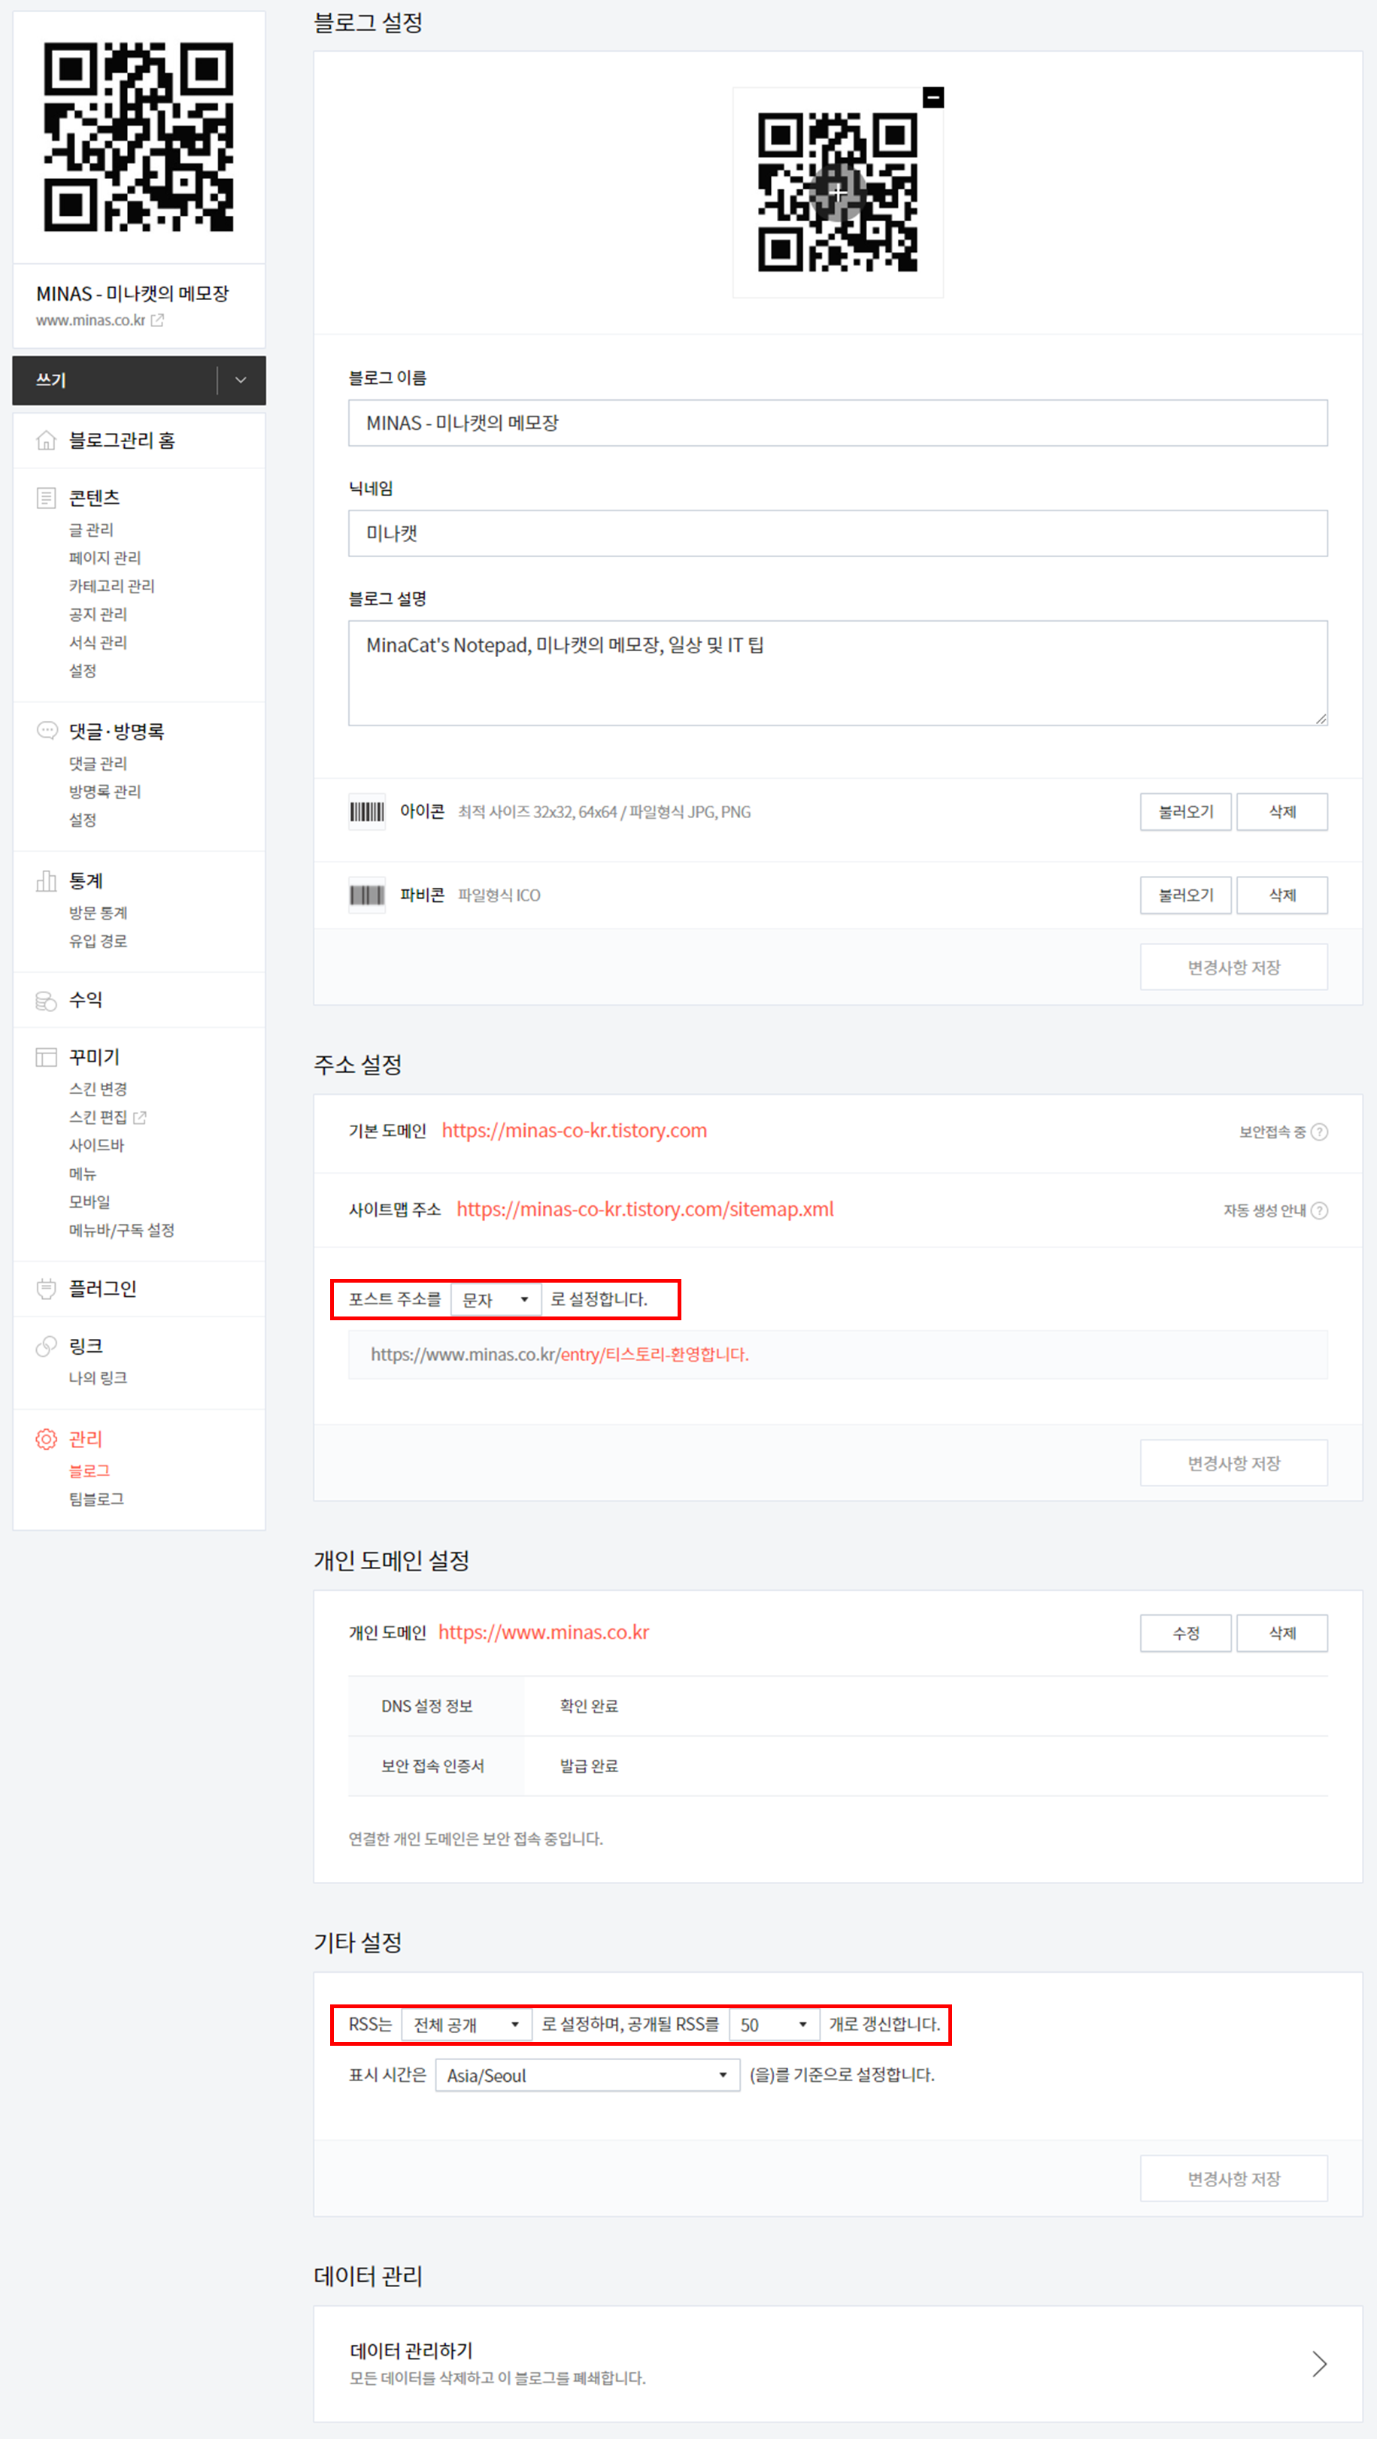Open the https://www.minas.co.kr personal domain link
The image size is (1377, 2439).
point(544,1632)
